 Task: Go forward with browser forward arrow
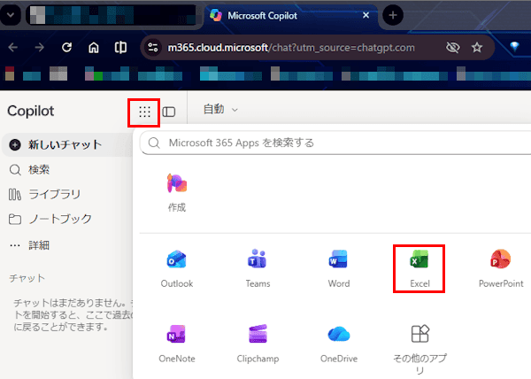point(40,48)
